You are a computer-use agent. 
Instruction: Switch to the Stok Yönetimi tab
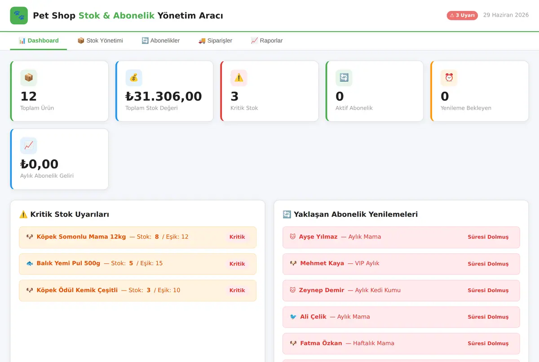[100, 40]
